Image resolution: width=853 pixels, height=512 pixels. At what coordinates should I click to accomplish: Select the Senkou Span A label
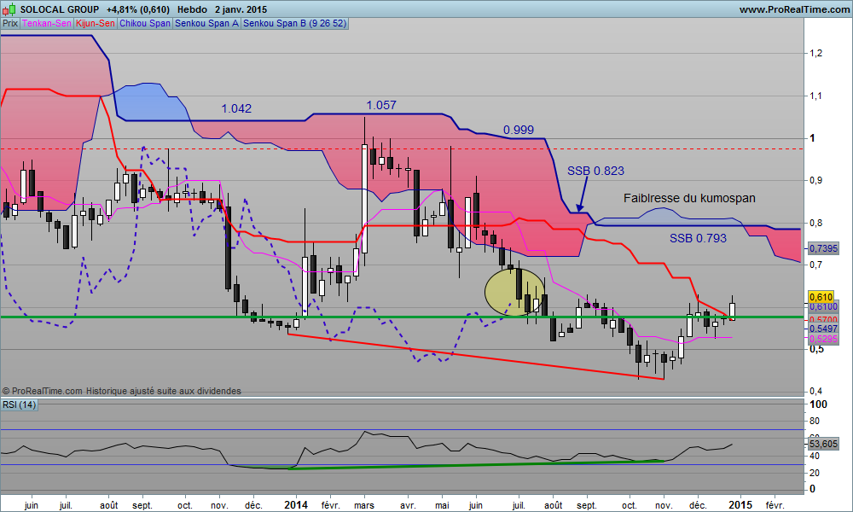point(206,23)
